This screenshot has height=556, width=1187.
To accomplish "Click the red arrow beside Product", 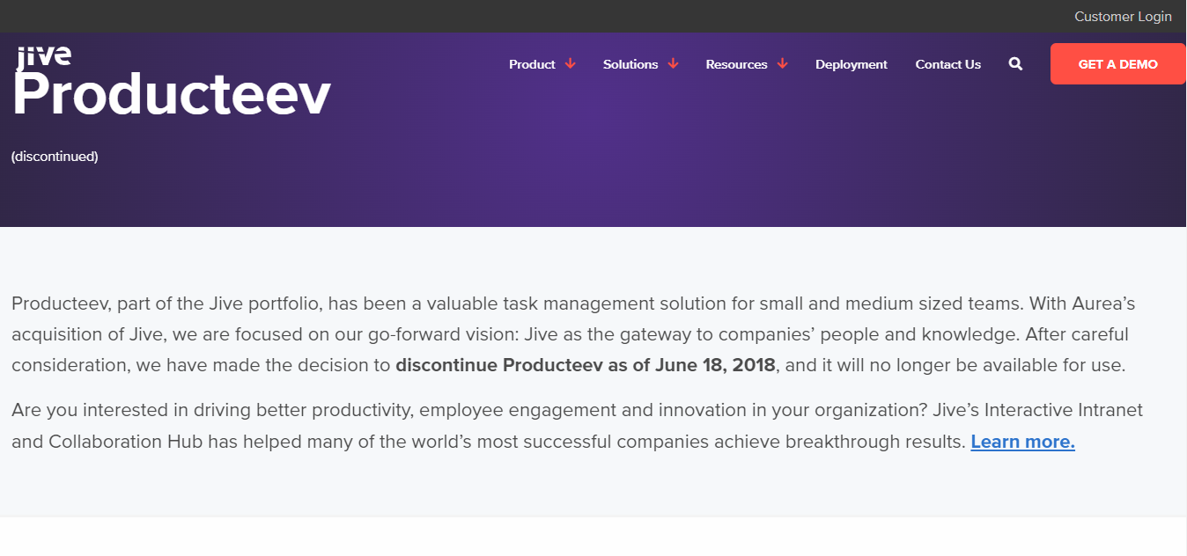I will click(570, 64).
